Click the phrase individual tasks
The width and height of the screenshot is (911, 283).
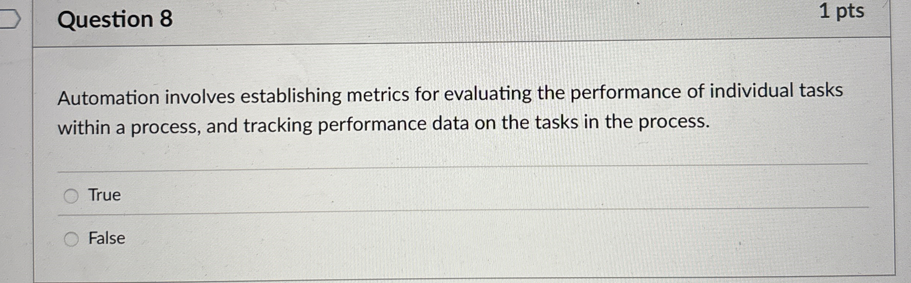[776, 91]
